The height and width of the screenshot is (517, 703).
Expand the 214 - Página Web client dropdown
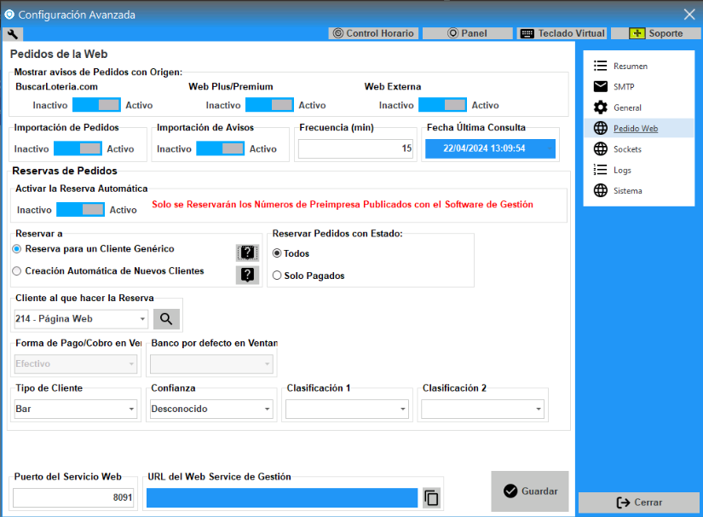[142, 319]
